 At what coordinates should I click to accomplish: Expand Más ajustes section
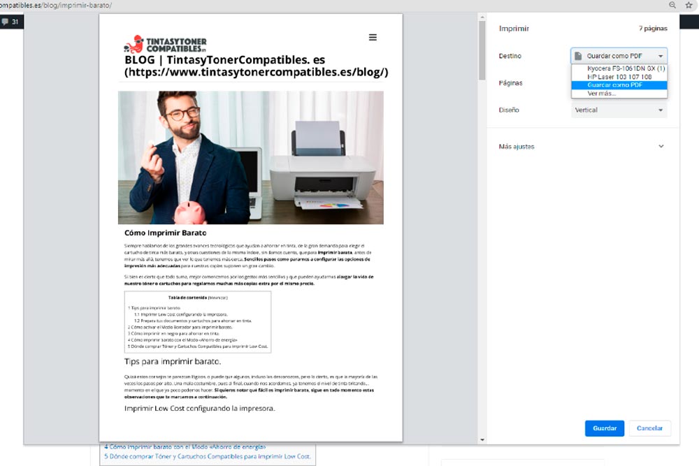(x=582, y=146)
